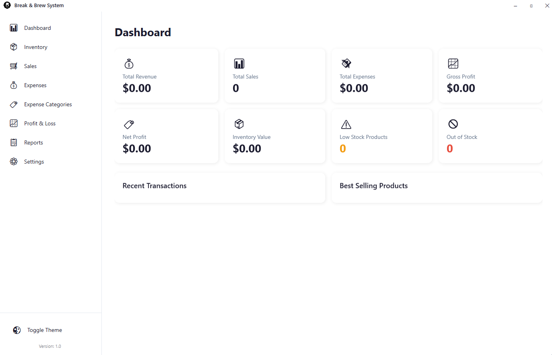Click the Expense Categories tag icon
This screenshot has height=355, width=552.
[14, 104]
